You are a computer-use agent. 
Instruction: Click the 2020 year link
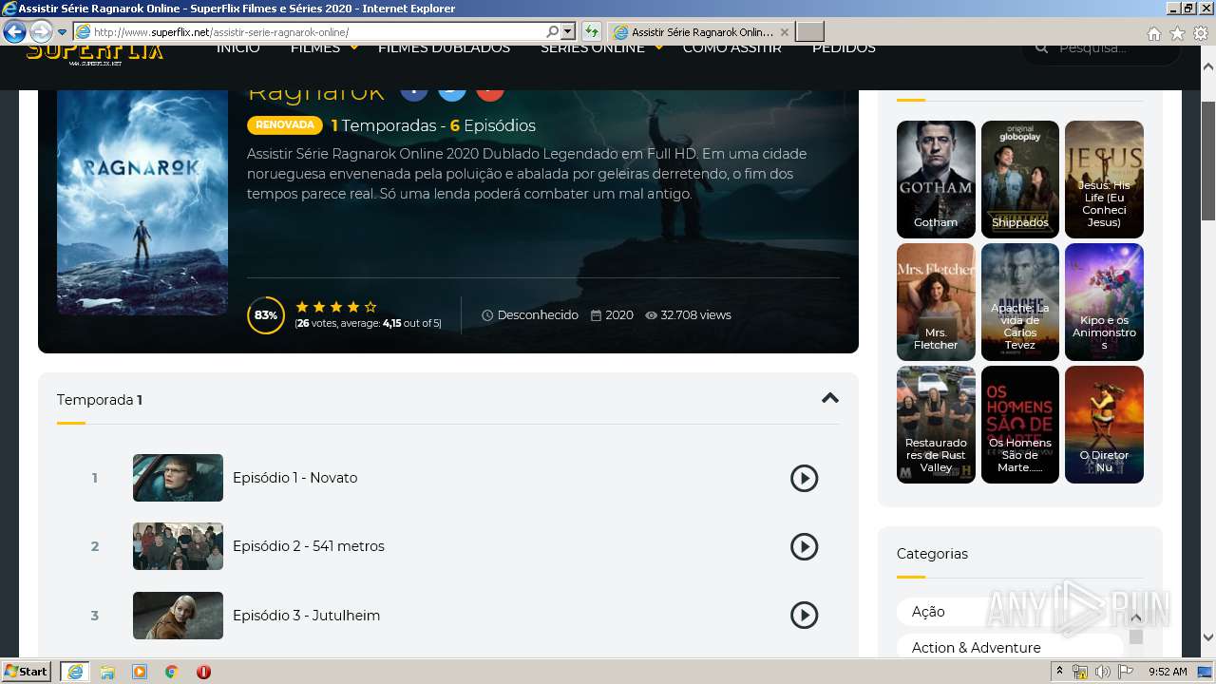(x=619, y=315)
